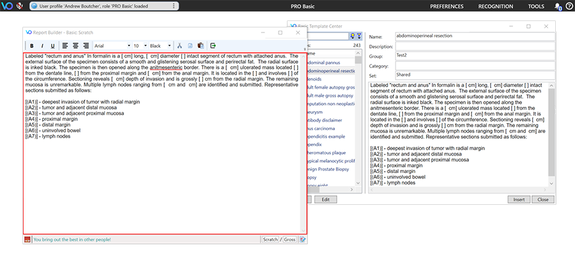Click the 'You bring out the best' status message
The width and height of the screenshot is (575, 254).
[x=72, y=239]
